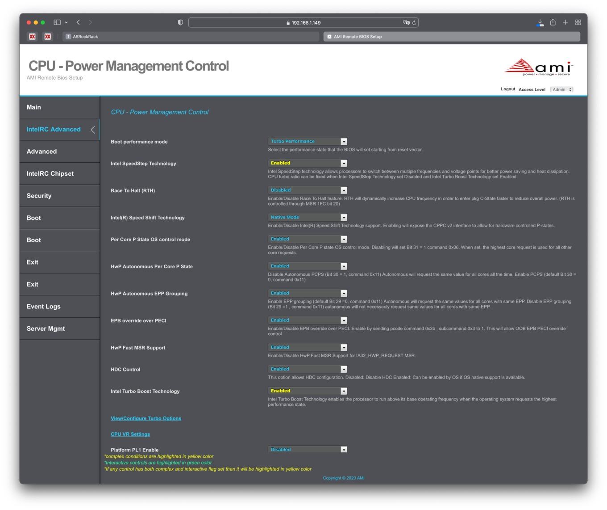
Task: Open the Event Logs section
Action: pyautogui.click(x=60, y=307)
